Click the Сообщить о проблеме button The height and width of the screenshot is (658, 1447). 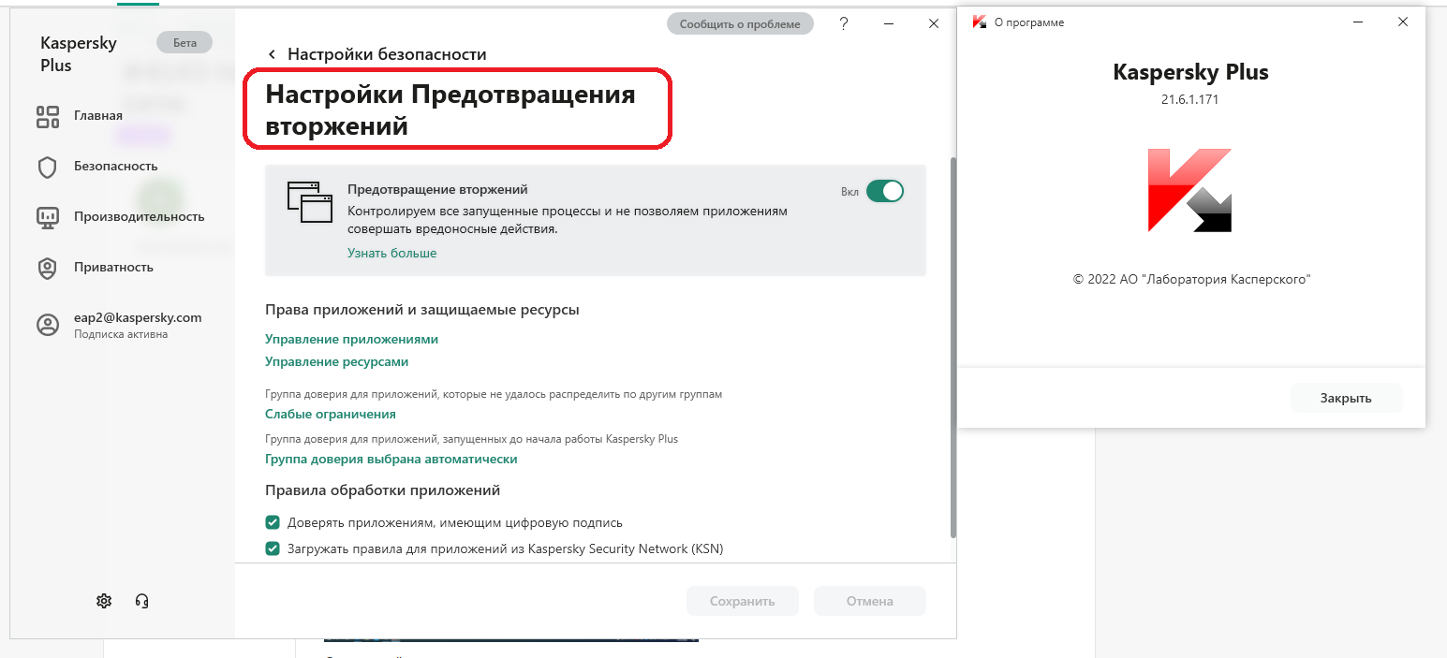(740, 24)
